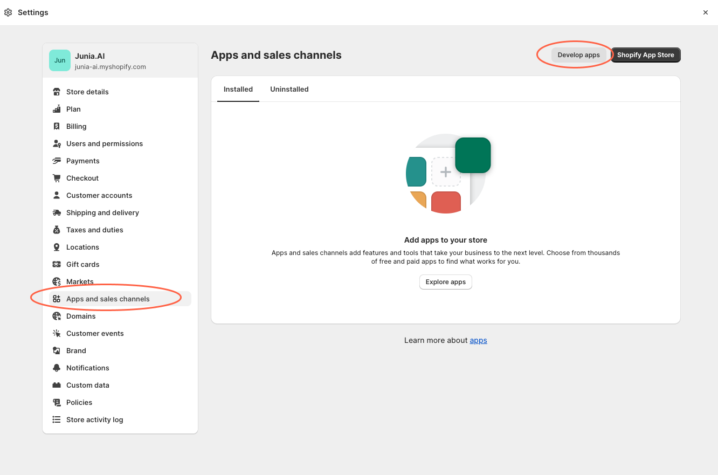Click the Store activity log list icon
Screen dimensions: 718x475
tap(56, 419)
